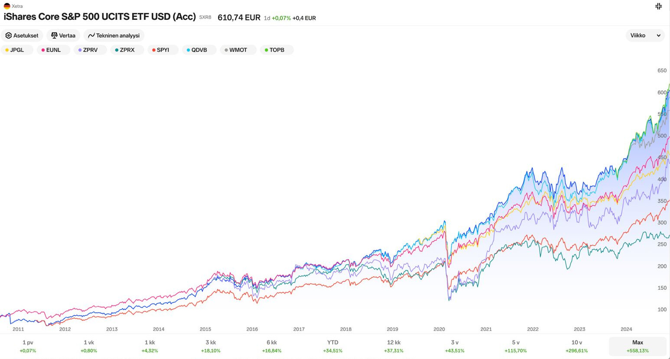Open Asetukset settings button
The image size is (670, 359).
tap(22, 35)
